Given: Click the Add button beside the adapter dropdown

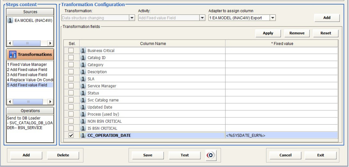Looking at the screenshot, I should (x=327, y=17).
